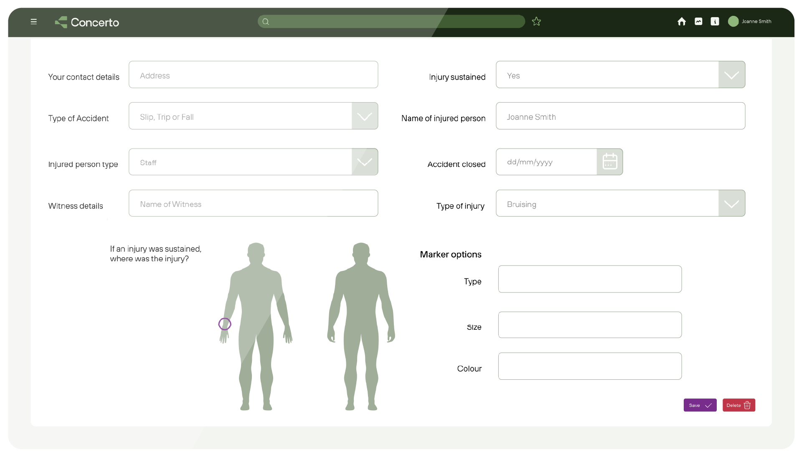The image size is (802, 457).
Task: Click the 'Bruising' value text
Action: 522,205
